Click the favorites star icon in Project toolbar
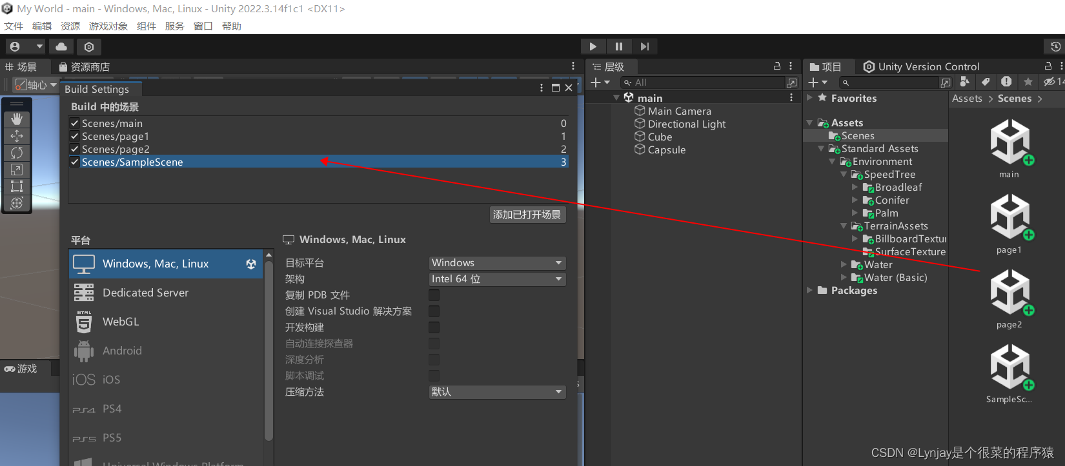The image size is (1065, 466). tap(1028, 82)
